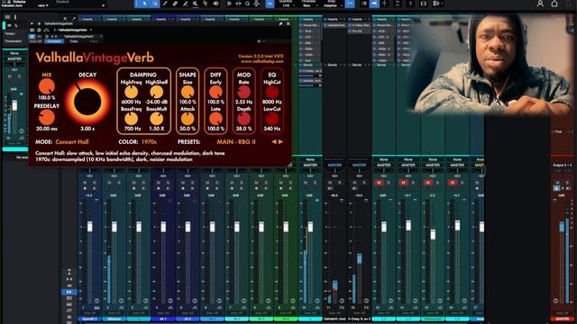The height and width of the screenshot is (324, 577).
Task: Click the Valhalla MIX knob
Action: [47, 86]
